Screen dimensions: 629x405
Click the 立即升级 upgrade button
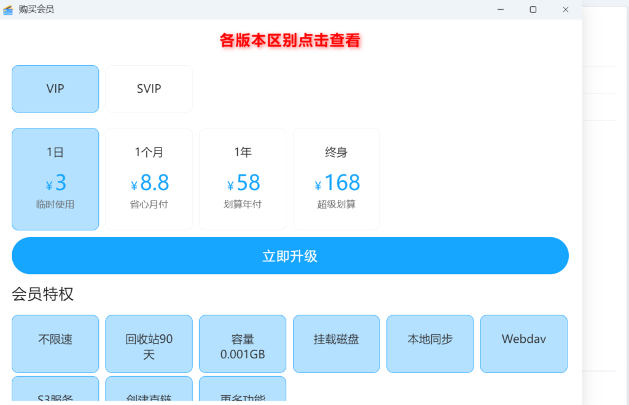290,256
